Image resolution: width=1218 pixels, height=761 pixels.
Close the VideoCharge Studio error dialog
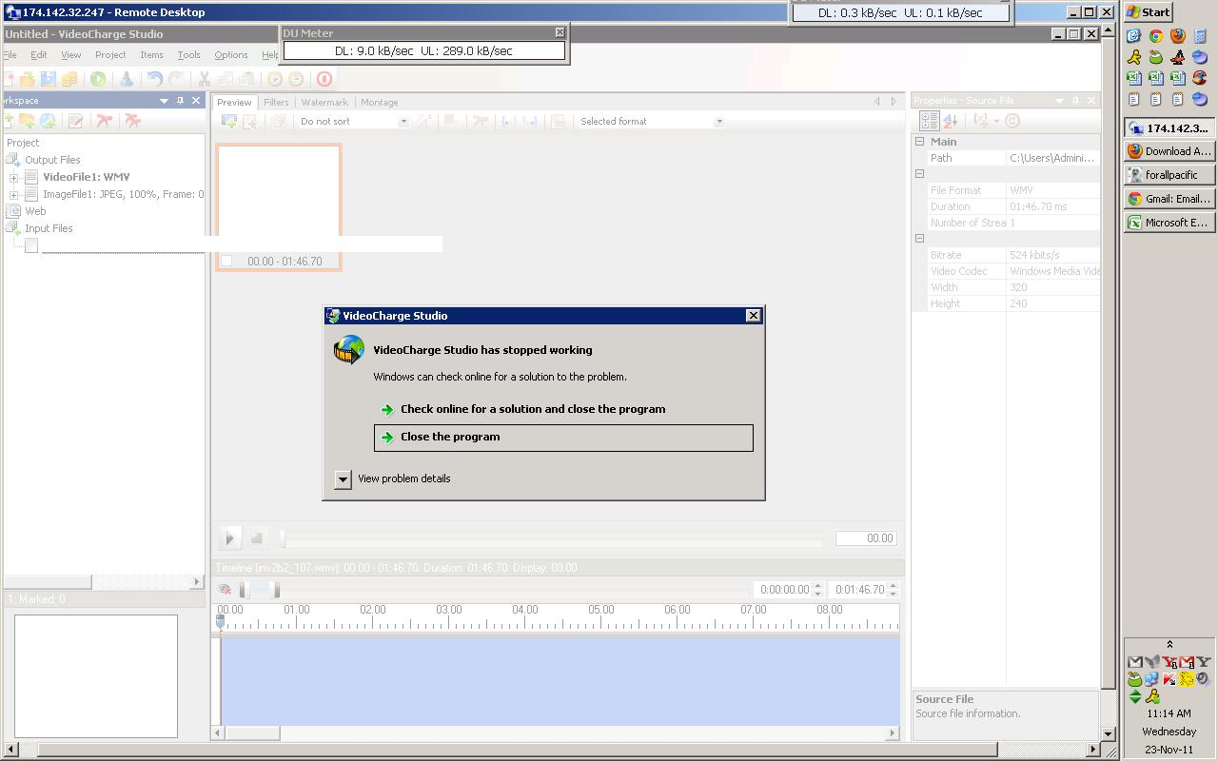753,316
